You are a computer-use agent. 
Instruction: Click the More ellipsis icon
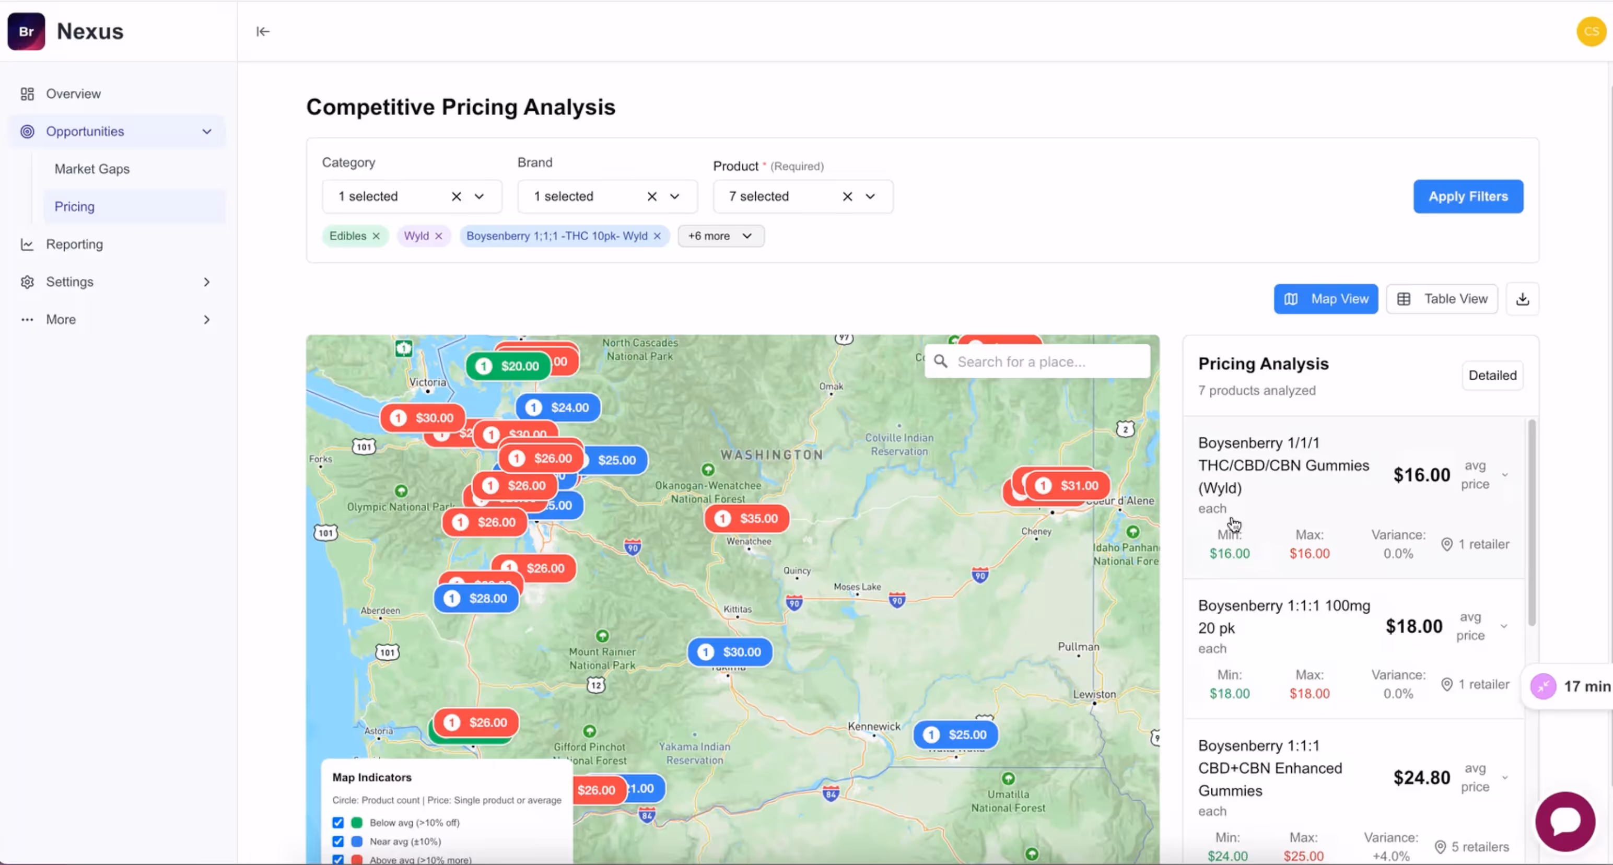click(x=27, y=320)
